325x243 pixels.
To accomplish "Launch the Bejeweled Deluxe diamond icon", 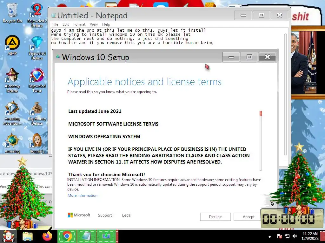I will [37, 48].
